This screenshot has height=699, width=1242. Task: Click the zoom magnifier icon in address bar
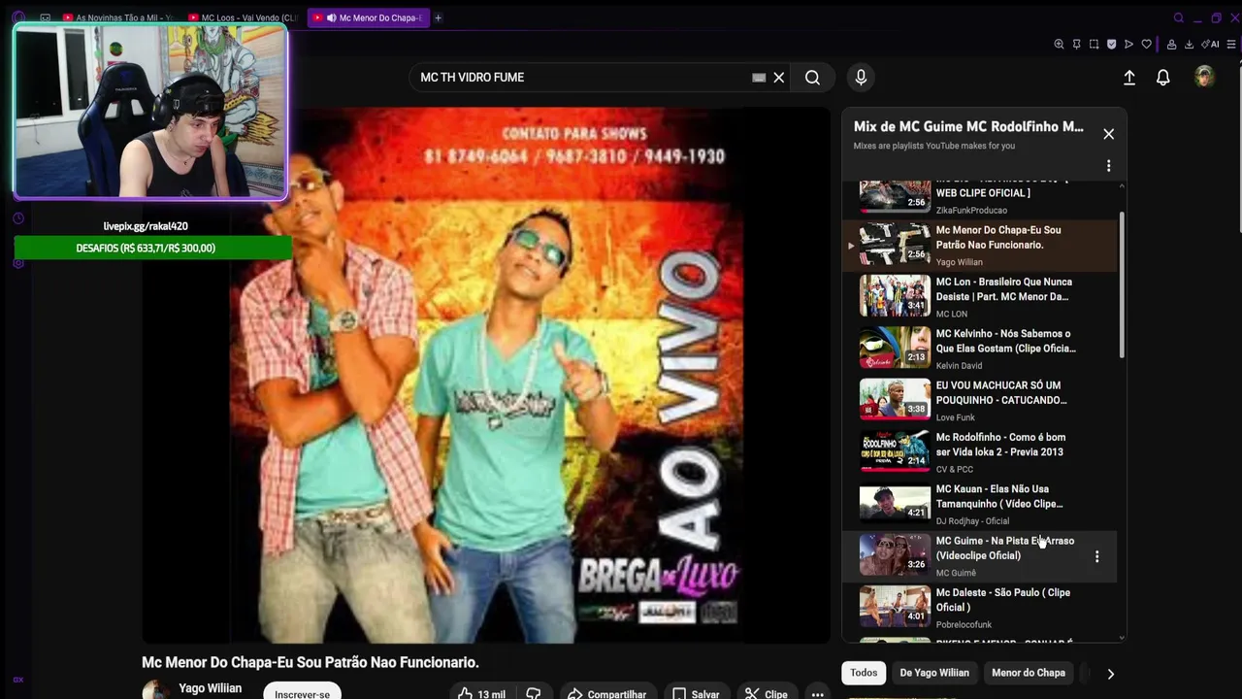point(1059,44)
